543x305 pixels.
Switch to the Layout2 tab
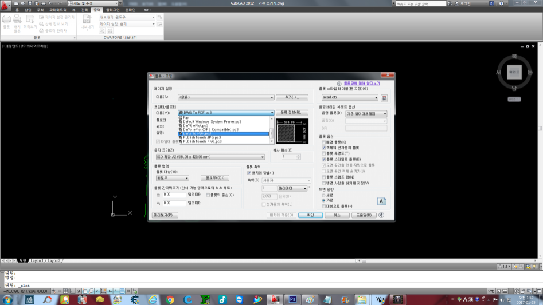pyautogui.click(x=54, y=261)
